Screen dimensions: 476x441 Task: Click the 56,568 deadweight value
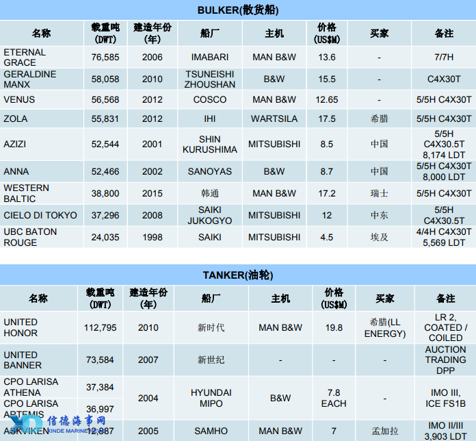pyautogui.click(x=105, y=100)
